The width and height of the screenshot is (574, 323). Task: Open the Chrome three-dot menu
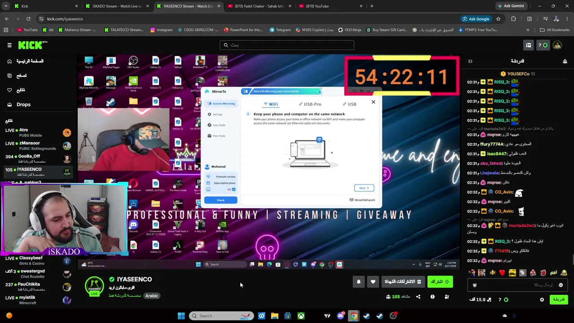[x=567, y=19]
